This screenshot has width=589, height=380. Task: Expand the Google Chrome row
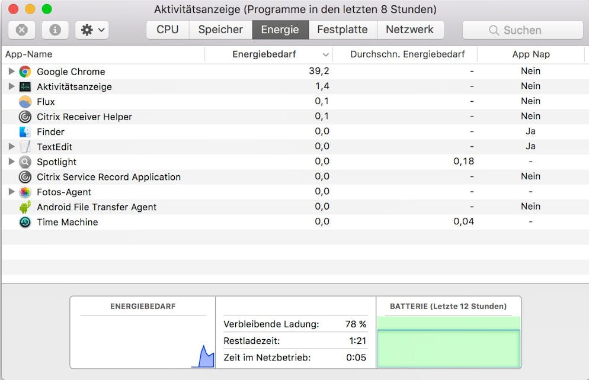tap(12, 71)
